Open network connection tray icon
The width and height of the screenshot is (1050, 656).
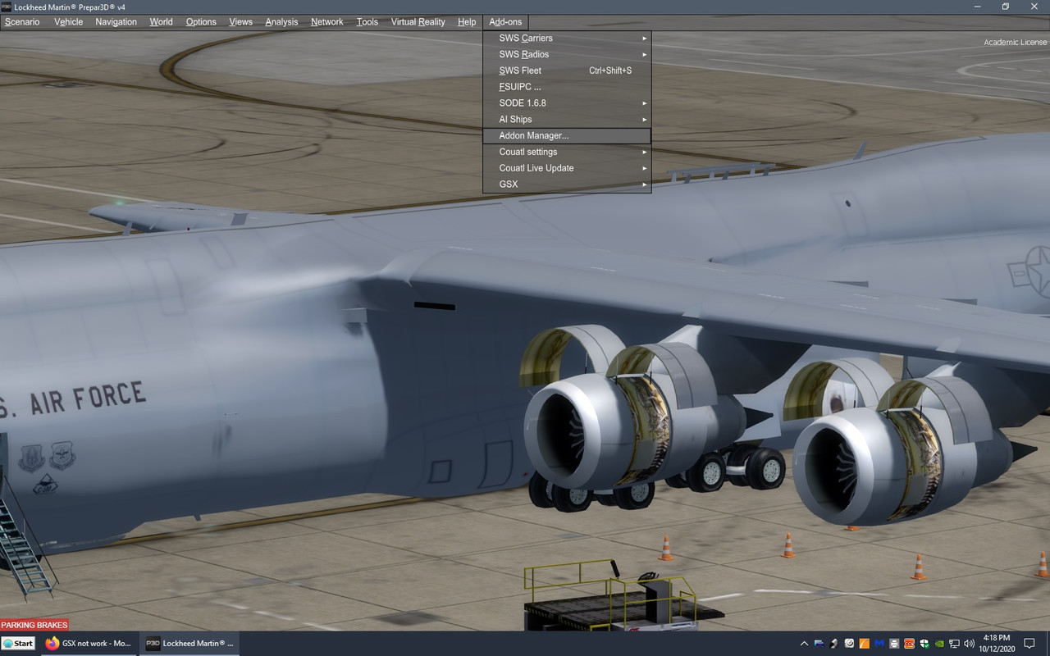tap(954, 644)
